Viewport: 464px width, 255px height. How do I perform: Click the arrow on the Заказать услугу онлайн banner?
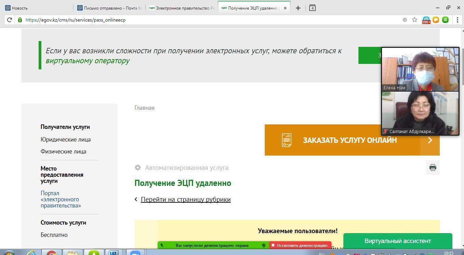(430, 140)
